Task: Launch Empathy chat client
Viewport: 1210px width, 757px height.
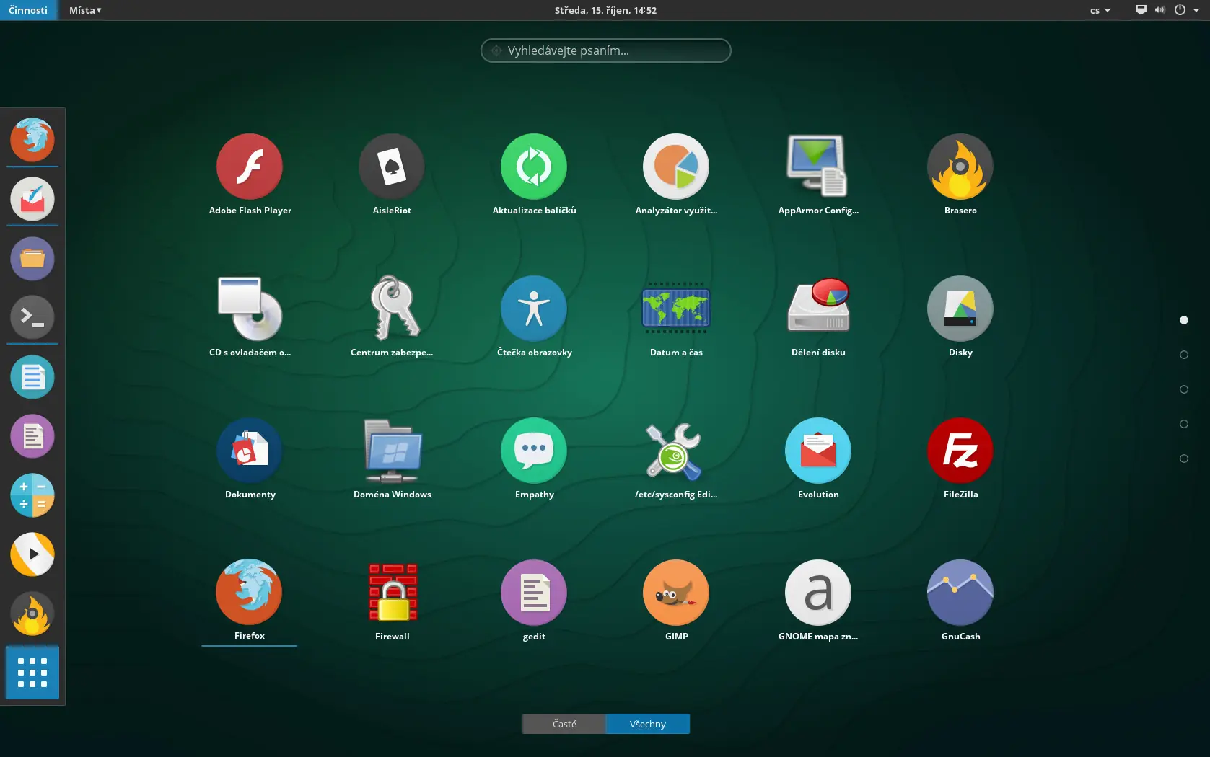Action: 534,451
